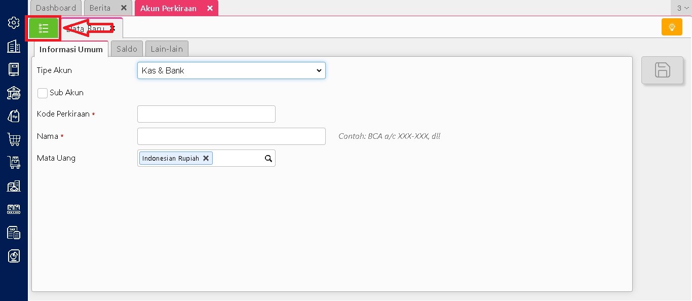Open the settings gear in sidebar
The width and height of the screenshot is (692, 301).
(x=14, y=23)
